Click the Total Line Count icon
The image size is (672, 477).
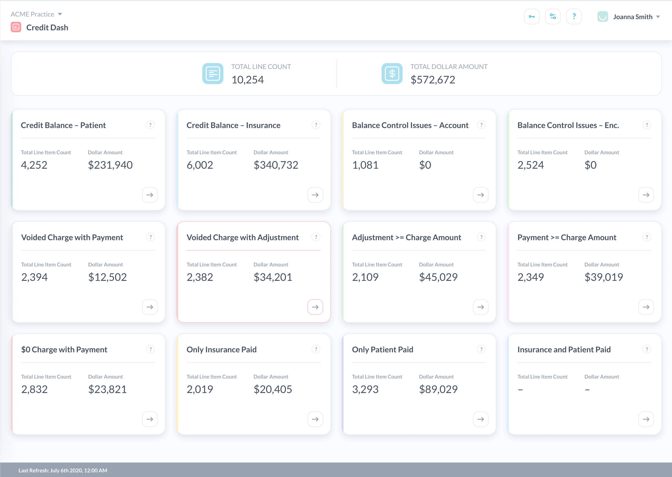[213, 73]
